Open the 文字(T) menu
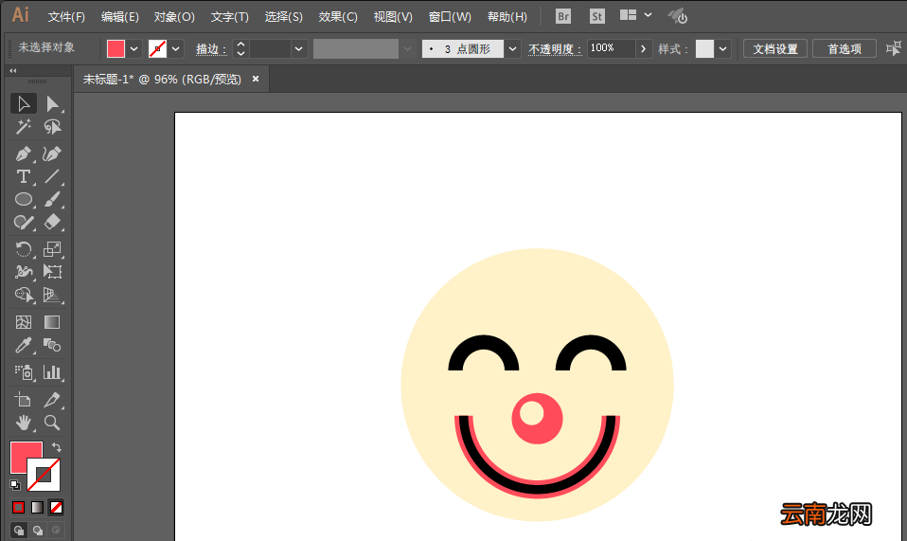The height and width of the screenshot is (541, 907). 230,17
